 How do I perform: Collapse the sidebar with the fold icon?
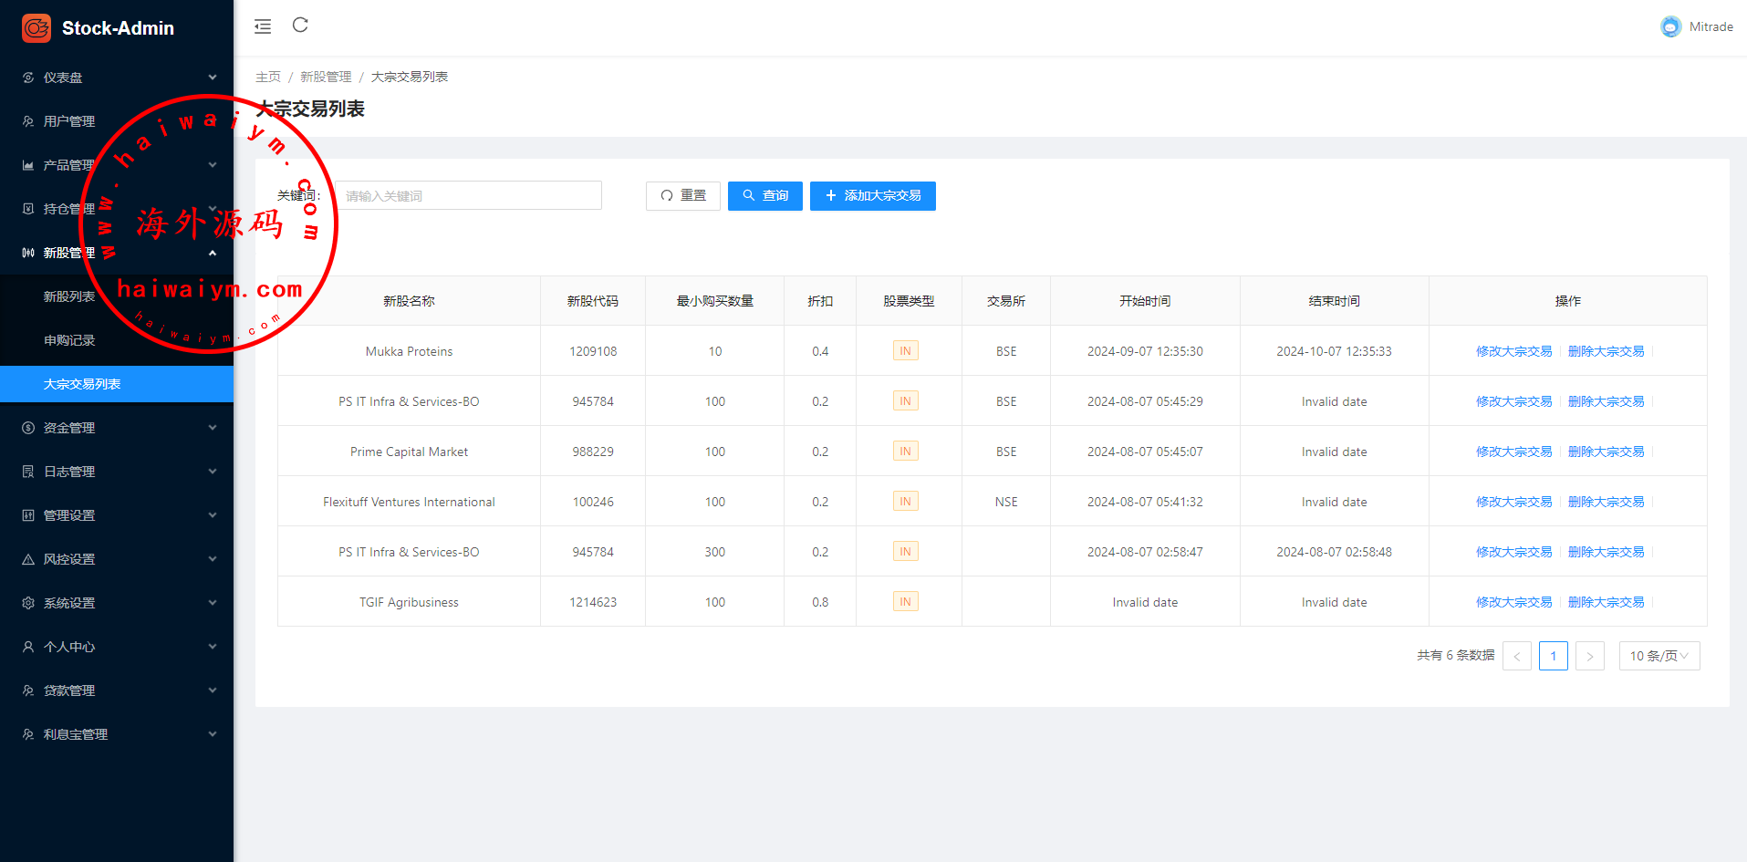[x=263, y=26]
